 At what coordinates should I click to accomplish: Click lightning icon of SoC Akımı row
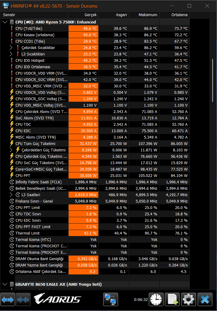coord(12,118)
